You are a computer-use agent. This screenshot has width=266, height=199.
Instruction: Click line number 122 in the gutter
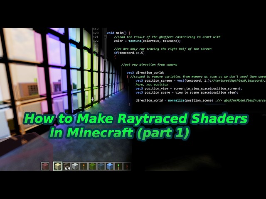click(x=96, y=41)
